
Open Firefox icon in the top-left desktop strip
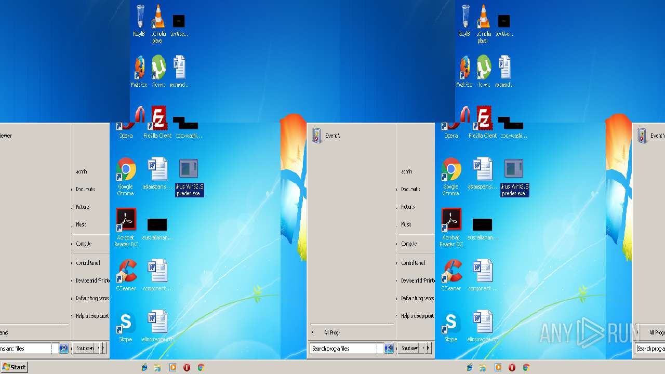[x=139, y=72]
